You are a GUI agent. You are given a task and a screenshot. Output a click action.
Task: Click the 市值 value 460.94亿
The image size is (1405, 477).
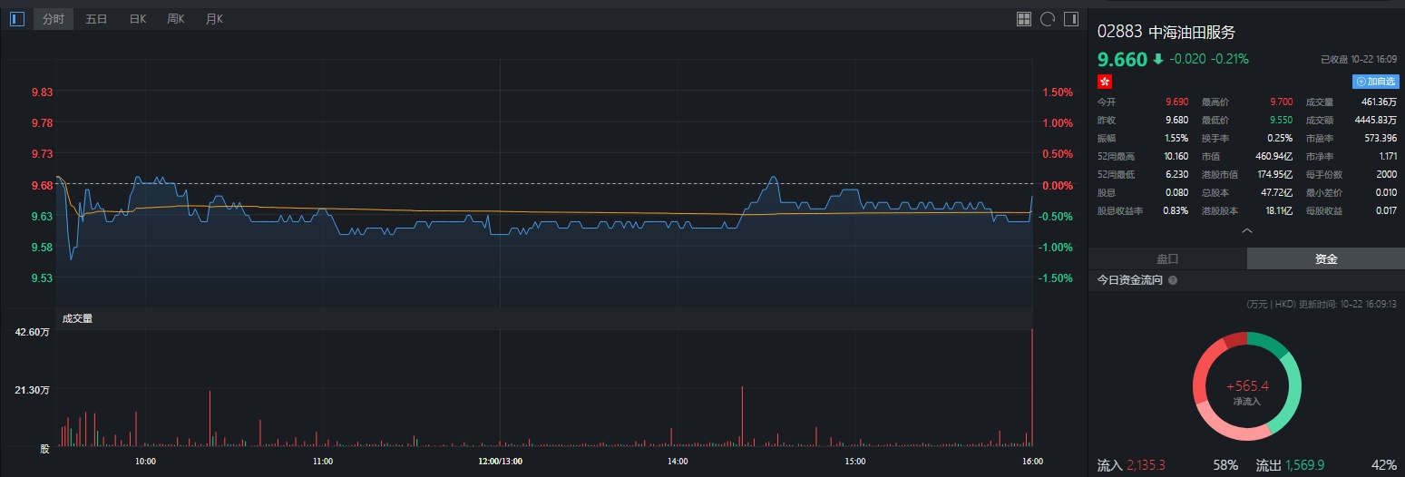(x=1274, y=157)
